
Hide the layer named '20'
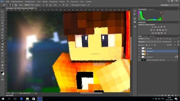[x=139, y=54]
